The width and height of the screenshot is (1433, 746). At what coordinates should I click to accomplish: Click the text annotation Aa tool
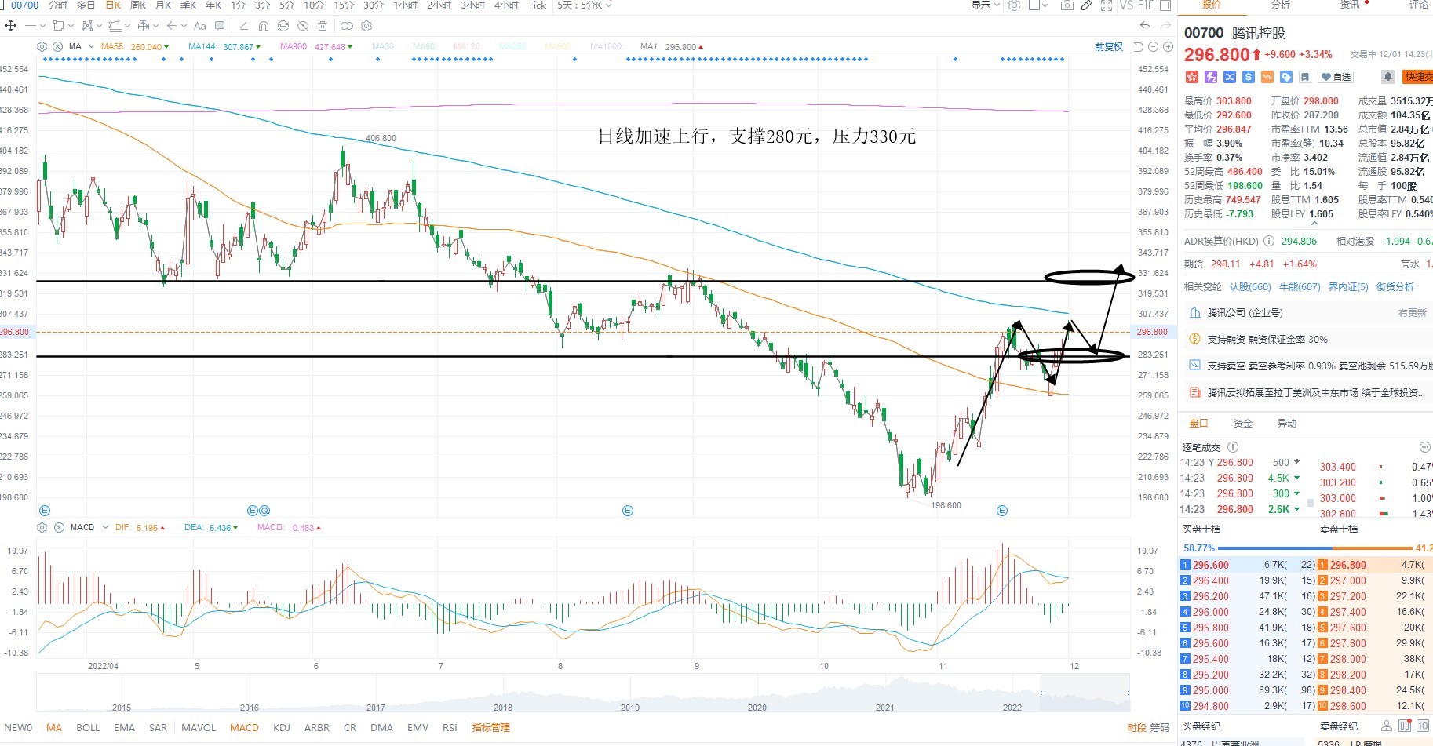pyautogui.click(x=199, y=26)
